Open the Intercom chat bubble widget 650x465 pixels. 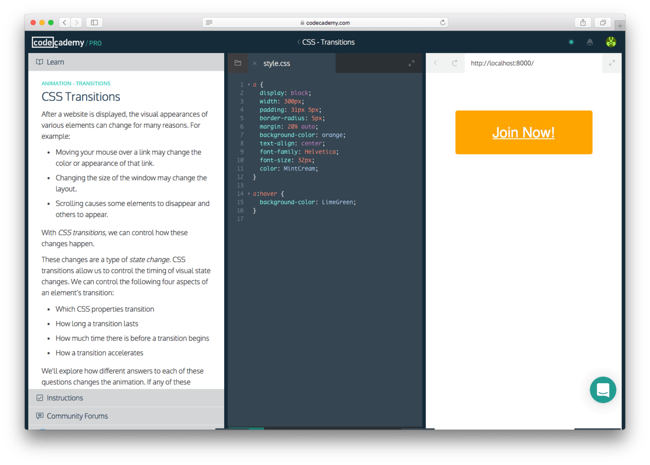[603, 390]
